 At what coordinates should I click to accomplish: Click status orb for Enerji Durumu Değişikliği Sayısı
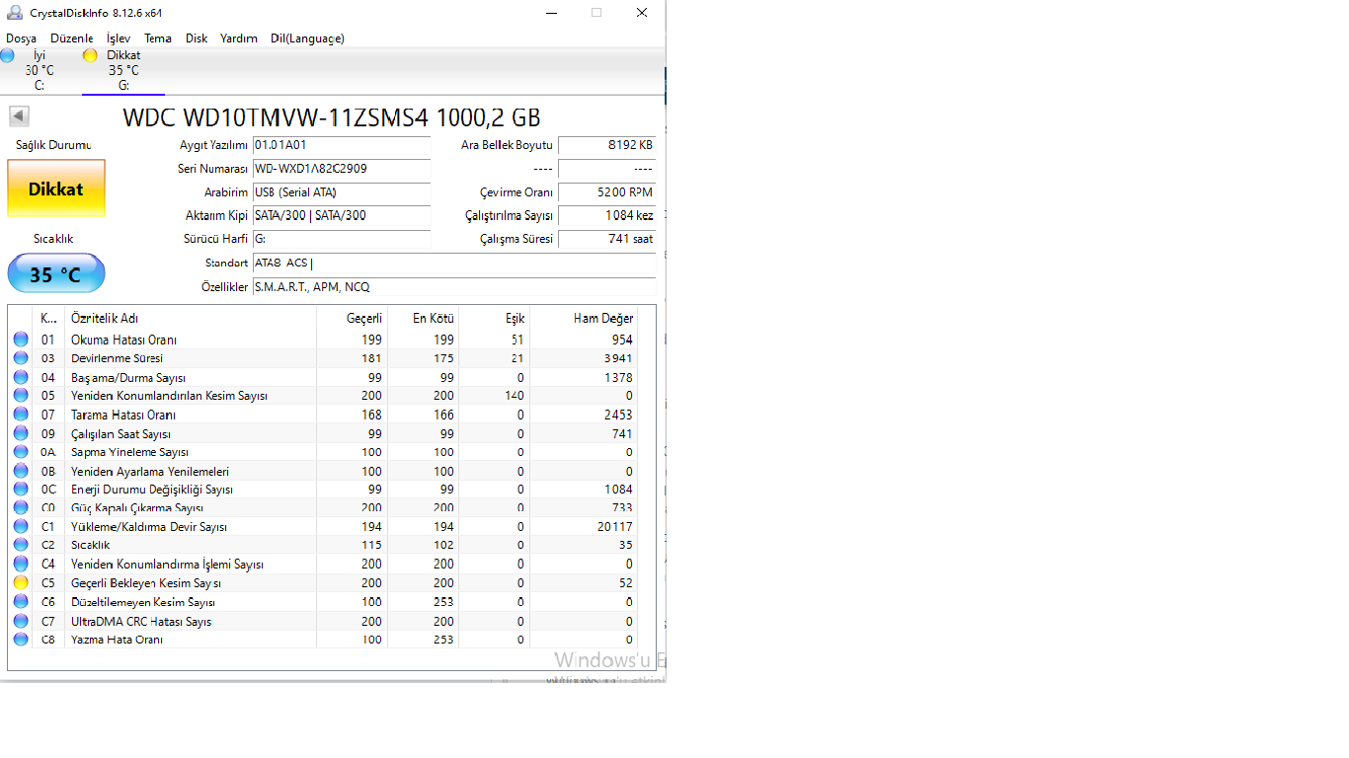click(x=21, y=490)
